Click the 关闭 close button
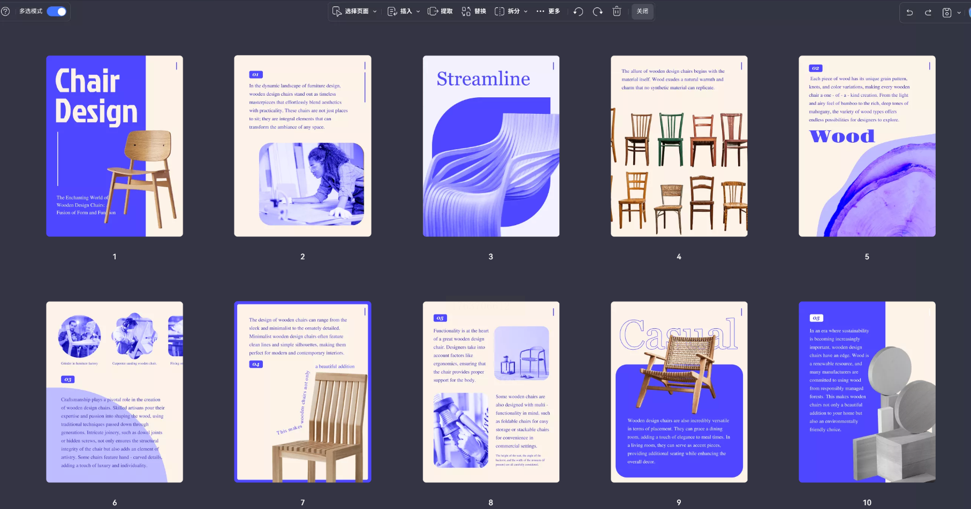The image size is (971, 509). [x=642, y=11]
